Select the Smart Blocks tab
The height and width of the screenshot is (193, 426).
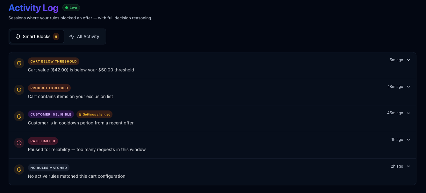click(x=37, y=36)
